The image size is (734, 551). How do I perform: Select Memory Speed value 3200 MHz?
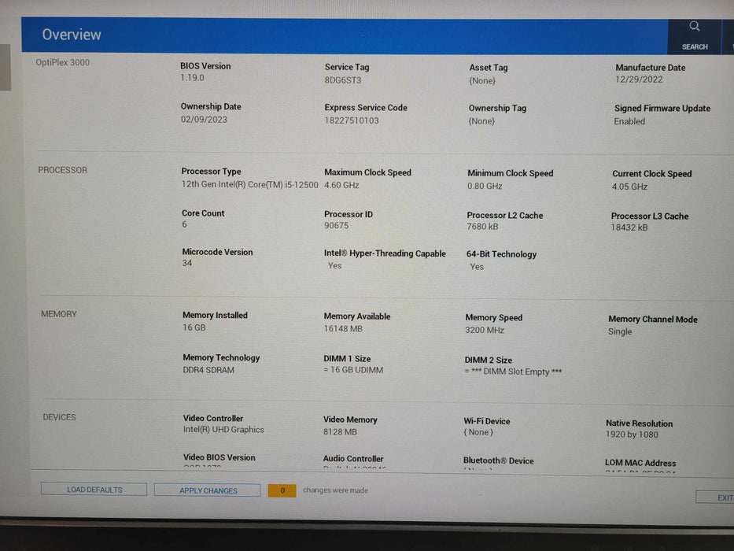(x=485, y=331)
